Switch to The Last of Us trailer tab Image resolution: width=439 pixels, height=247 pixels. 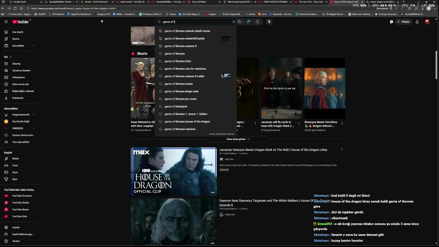[x=311, y=2]
